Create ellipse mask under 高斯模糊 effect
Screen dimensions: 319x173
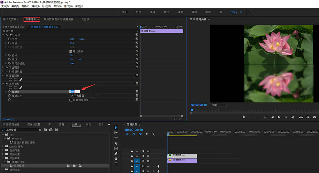tap(11, 88)
